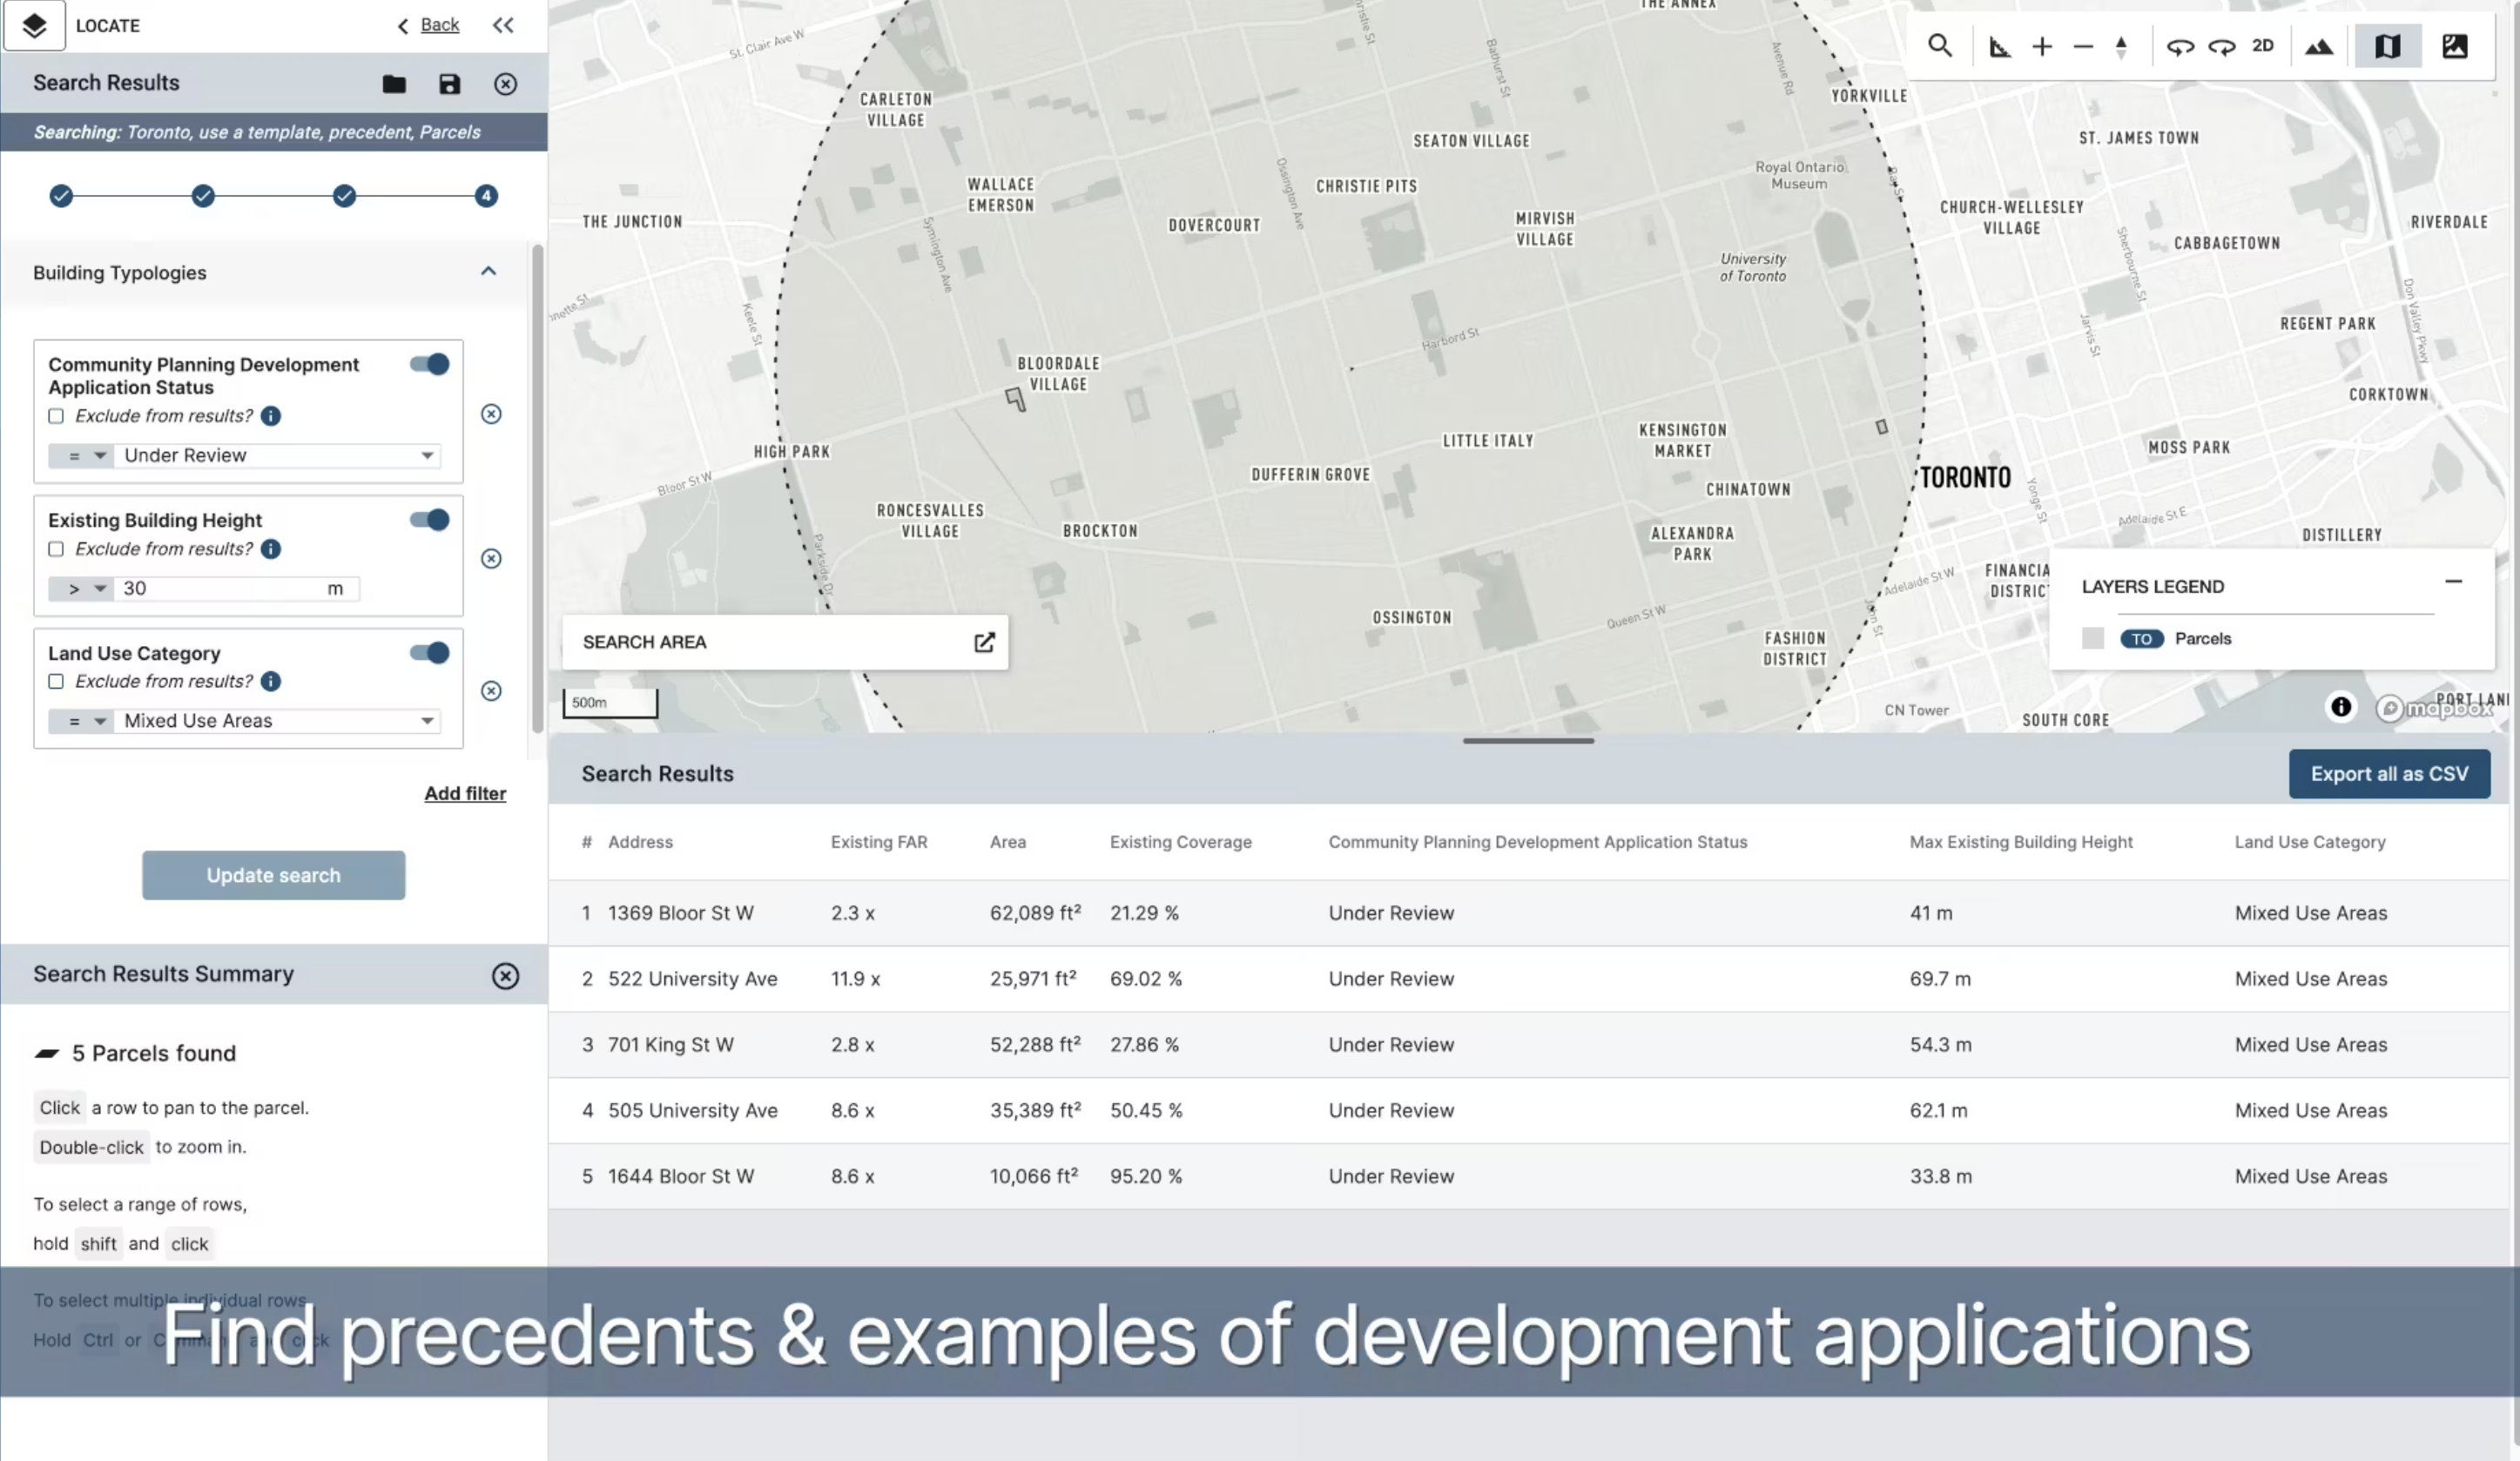
Task: Open saved searches folder icon
Action: click(x=394, y=84)
